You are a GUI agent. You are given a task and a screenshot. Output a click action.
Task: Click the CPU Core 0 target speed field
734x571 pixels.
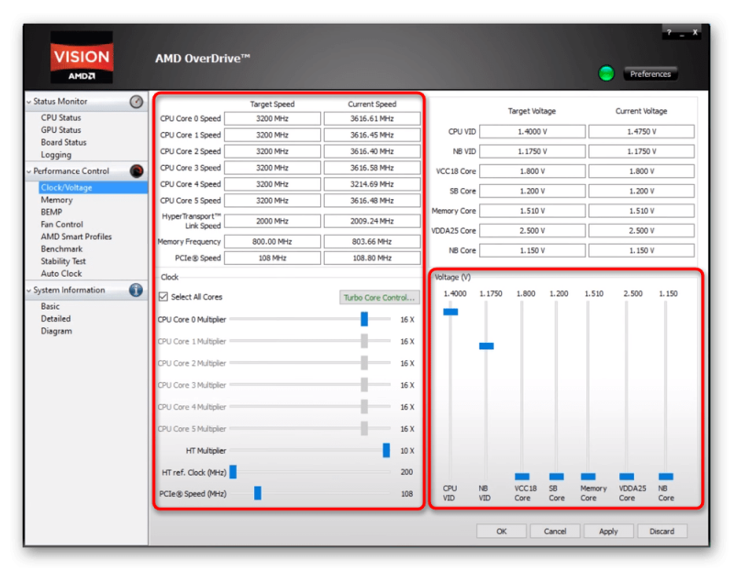pyautogui.click(x=272, y=119)
